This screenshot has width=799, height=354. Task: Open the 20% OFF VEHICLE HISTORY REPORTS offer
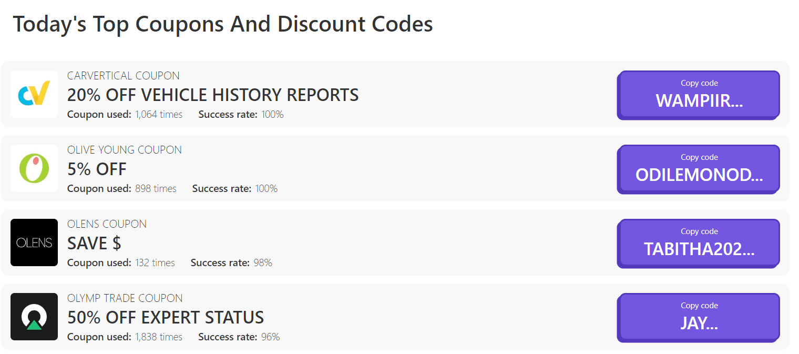212,95
